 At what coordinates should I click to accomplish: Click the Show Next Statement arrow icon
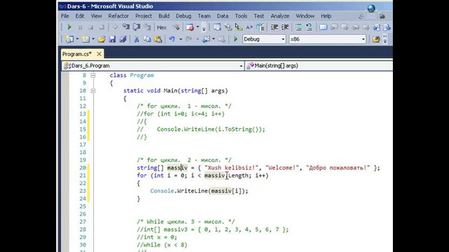[x=115, y=27]
